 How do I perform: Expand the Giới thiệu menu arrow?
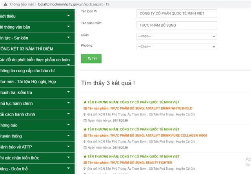pos(69,16)
